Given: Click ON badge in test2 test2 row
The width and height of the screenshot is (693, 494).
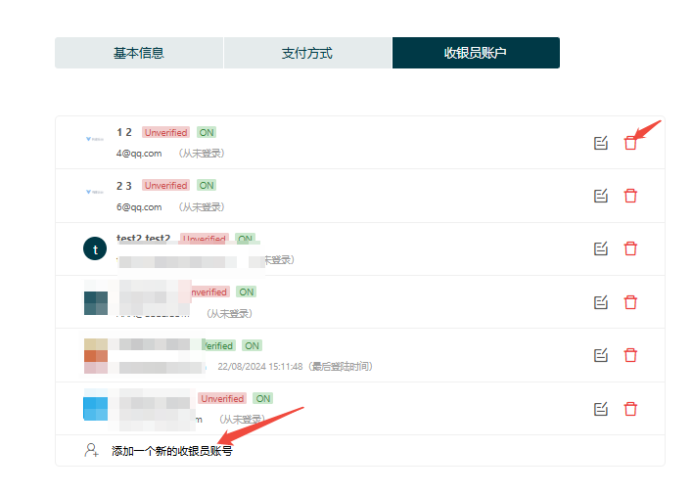Looking at the screenshot, I should click(246, 238).
